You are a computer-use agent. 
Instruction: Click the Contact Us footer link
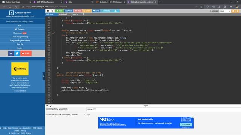coord(27,128)
